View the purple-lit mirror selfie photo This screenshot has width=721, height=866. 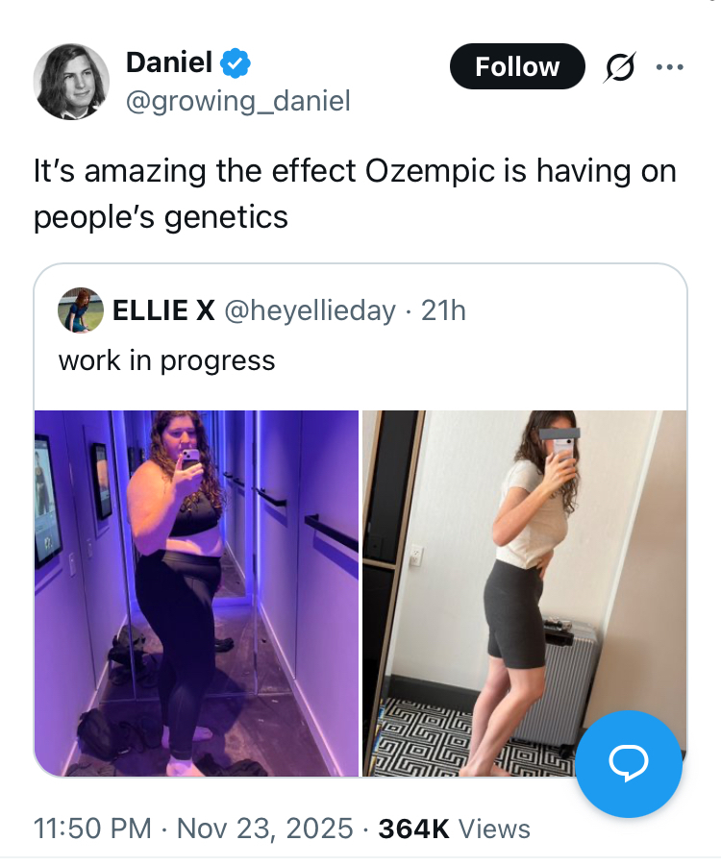(x=196, y=593)
